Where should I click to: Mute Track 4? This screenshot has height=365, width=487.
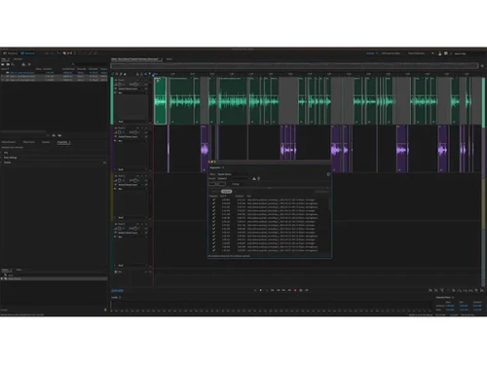(137, 224)
